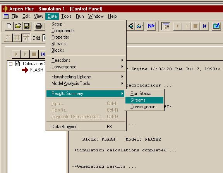223x173 pixels.
Task: Open the Run menu
Action: pyautogui.click(x=80, y=16)
